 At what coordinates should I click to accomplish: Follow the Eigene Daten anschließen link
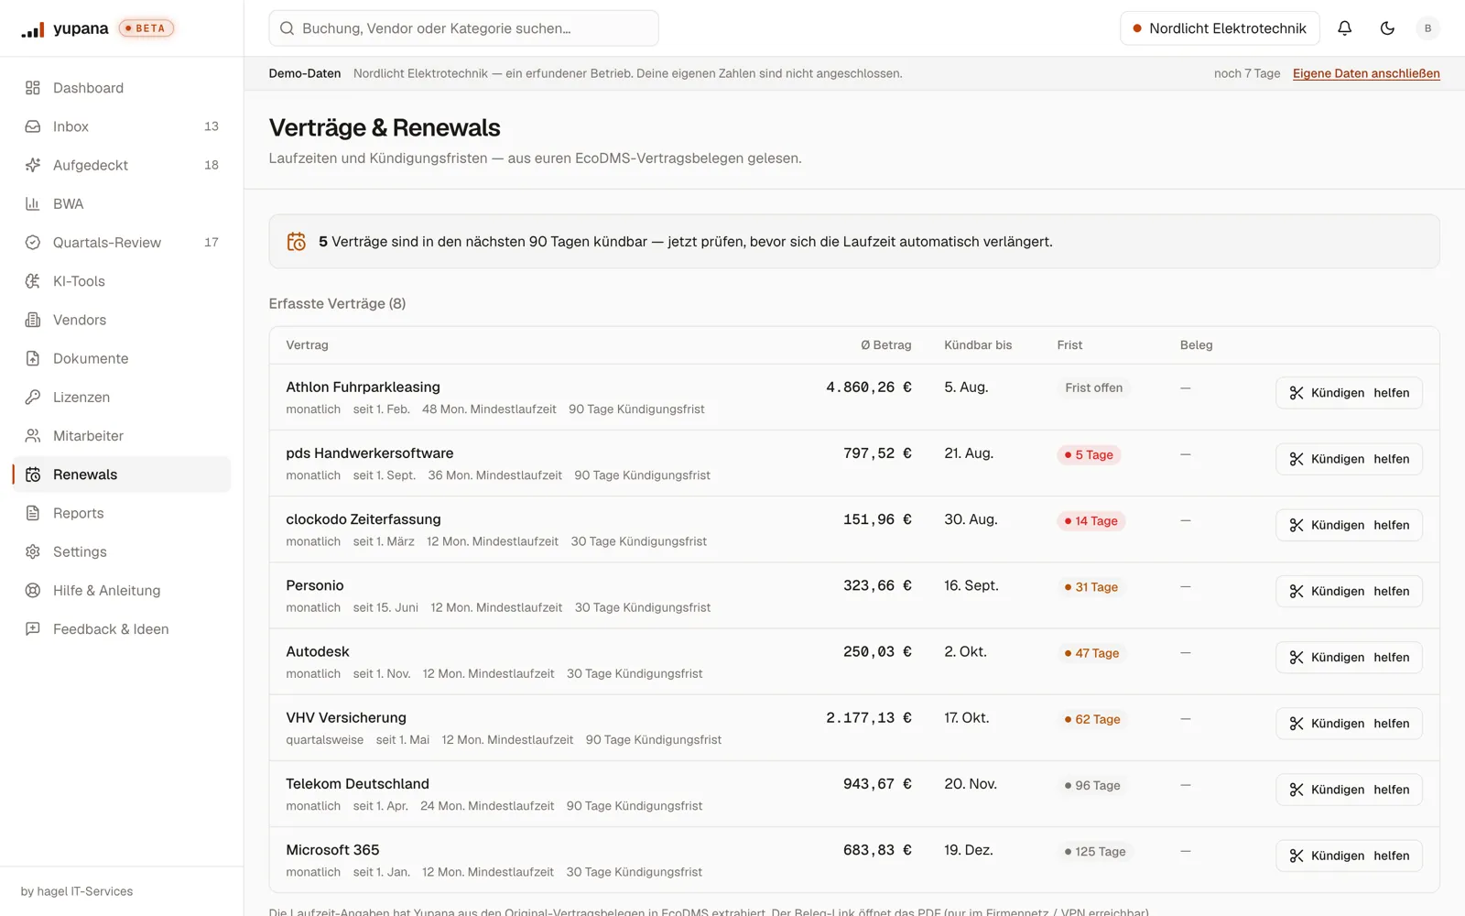[x=1366, y=73]
